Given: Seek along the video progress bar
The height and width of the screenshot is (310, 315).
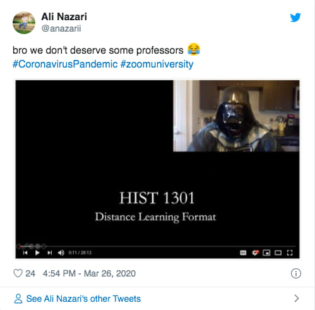Looking at the screenshot, I should tap(157, 246).
